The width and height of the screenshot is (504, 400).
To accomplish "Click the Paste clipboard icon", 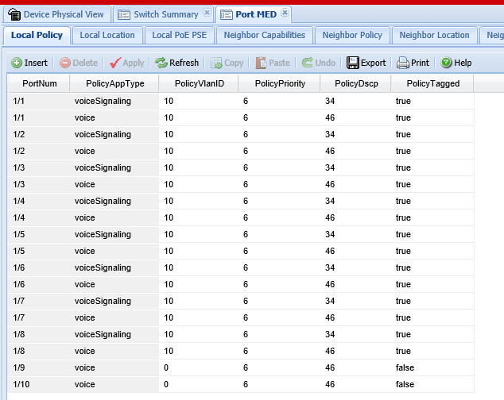I will [x=261, y=63].
